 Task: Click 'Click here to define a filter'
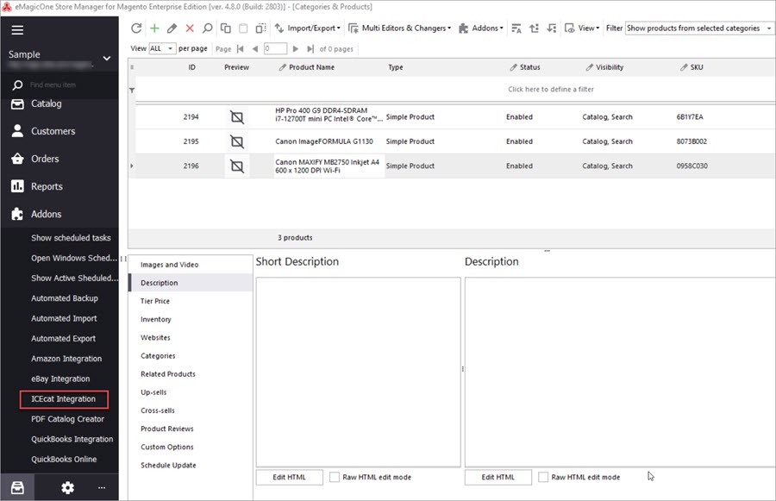(x=551, y=90)
